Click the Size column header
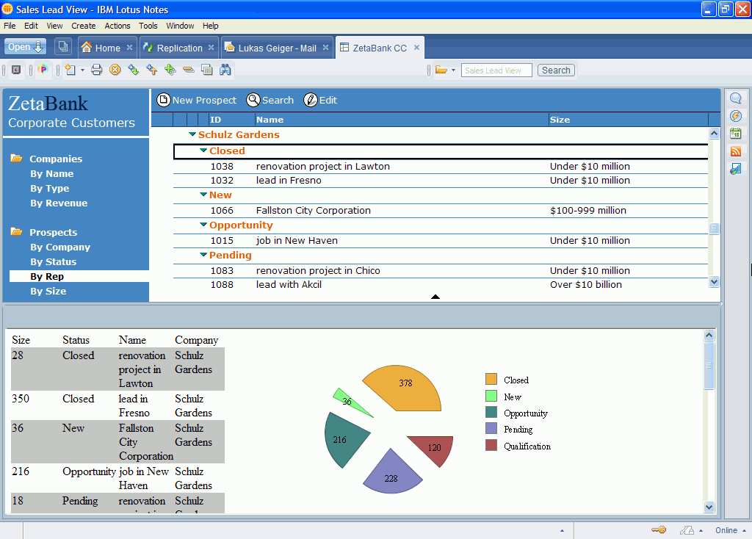Image resolution: width=752 pixels, height=539 pixels. [629, 120]
